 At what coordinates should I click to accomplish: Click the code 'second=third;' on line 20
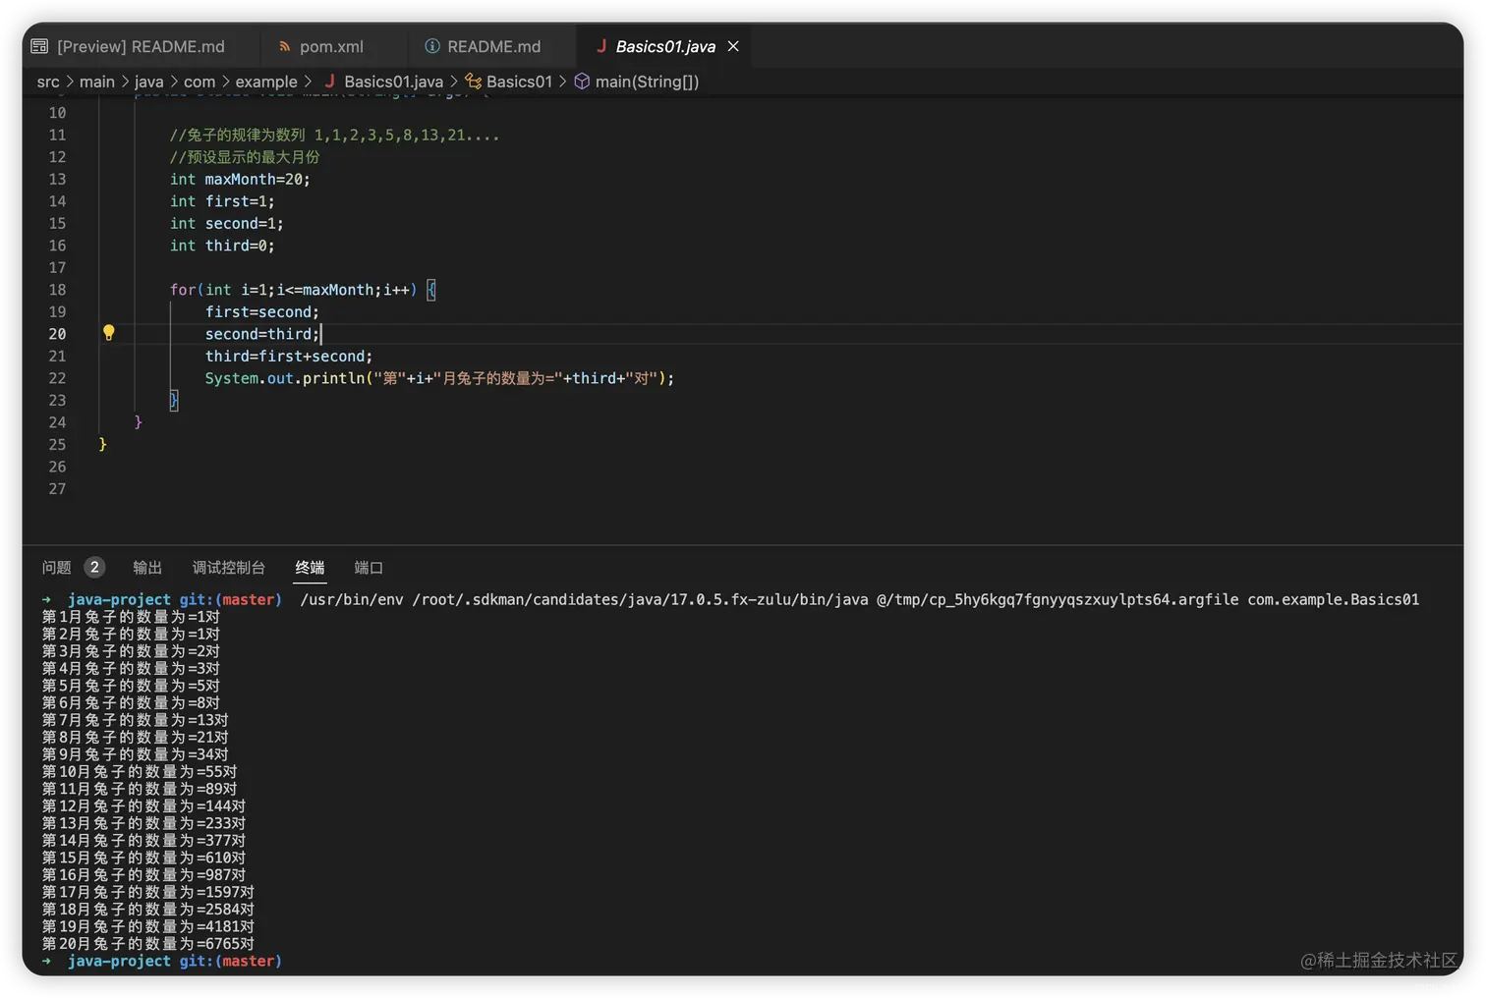pyautogui.click(x=262, y=334)
